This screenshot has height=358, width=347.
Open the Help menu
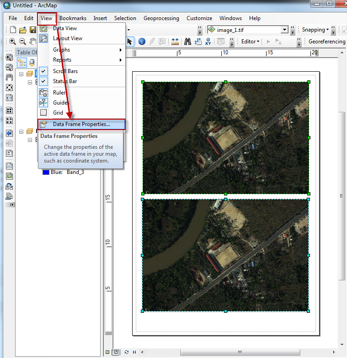click(x=255, y=18)
